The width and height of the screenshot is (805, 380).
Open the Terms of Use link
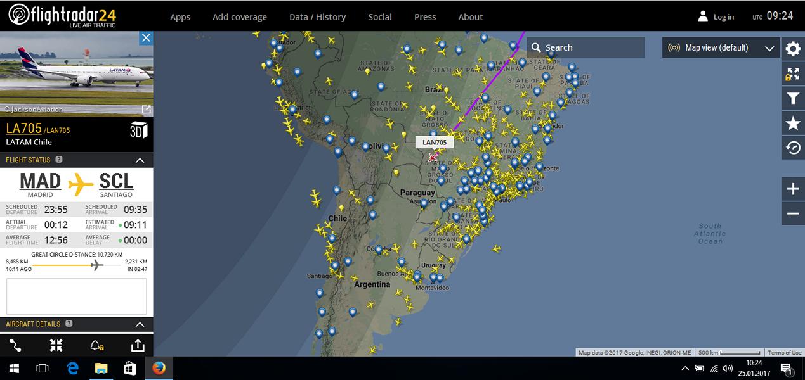785,353
